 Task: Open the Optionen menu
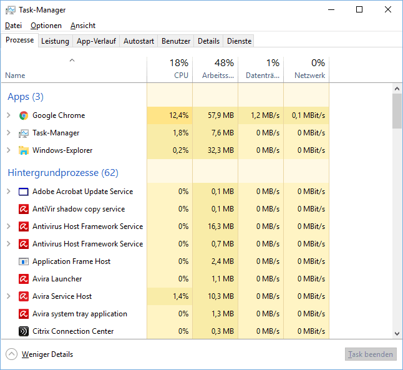[46, 26]
